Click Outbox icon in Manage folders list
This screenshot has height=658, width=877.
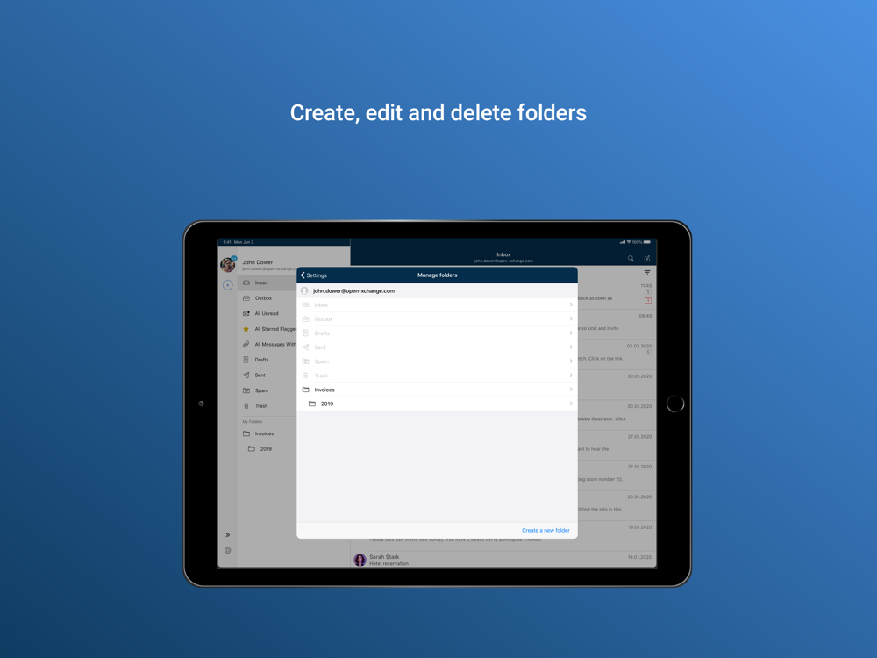click(305, 319)
